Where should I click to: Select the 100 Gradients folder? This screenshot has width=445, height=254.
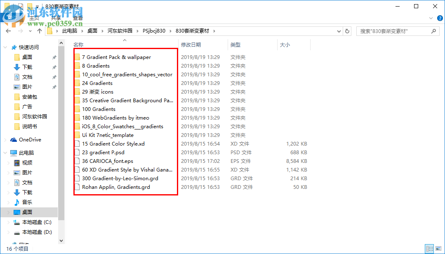[98, 109]
